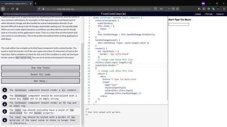Click the Don't Type Too Much input box
The image size is (227, 127).
click(x=178, y=24)
